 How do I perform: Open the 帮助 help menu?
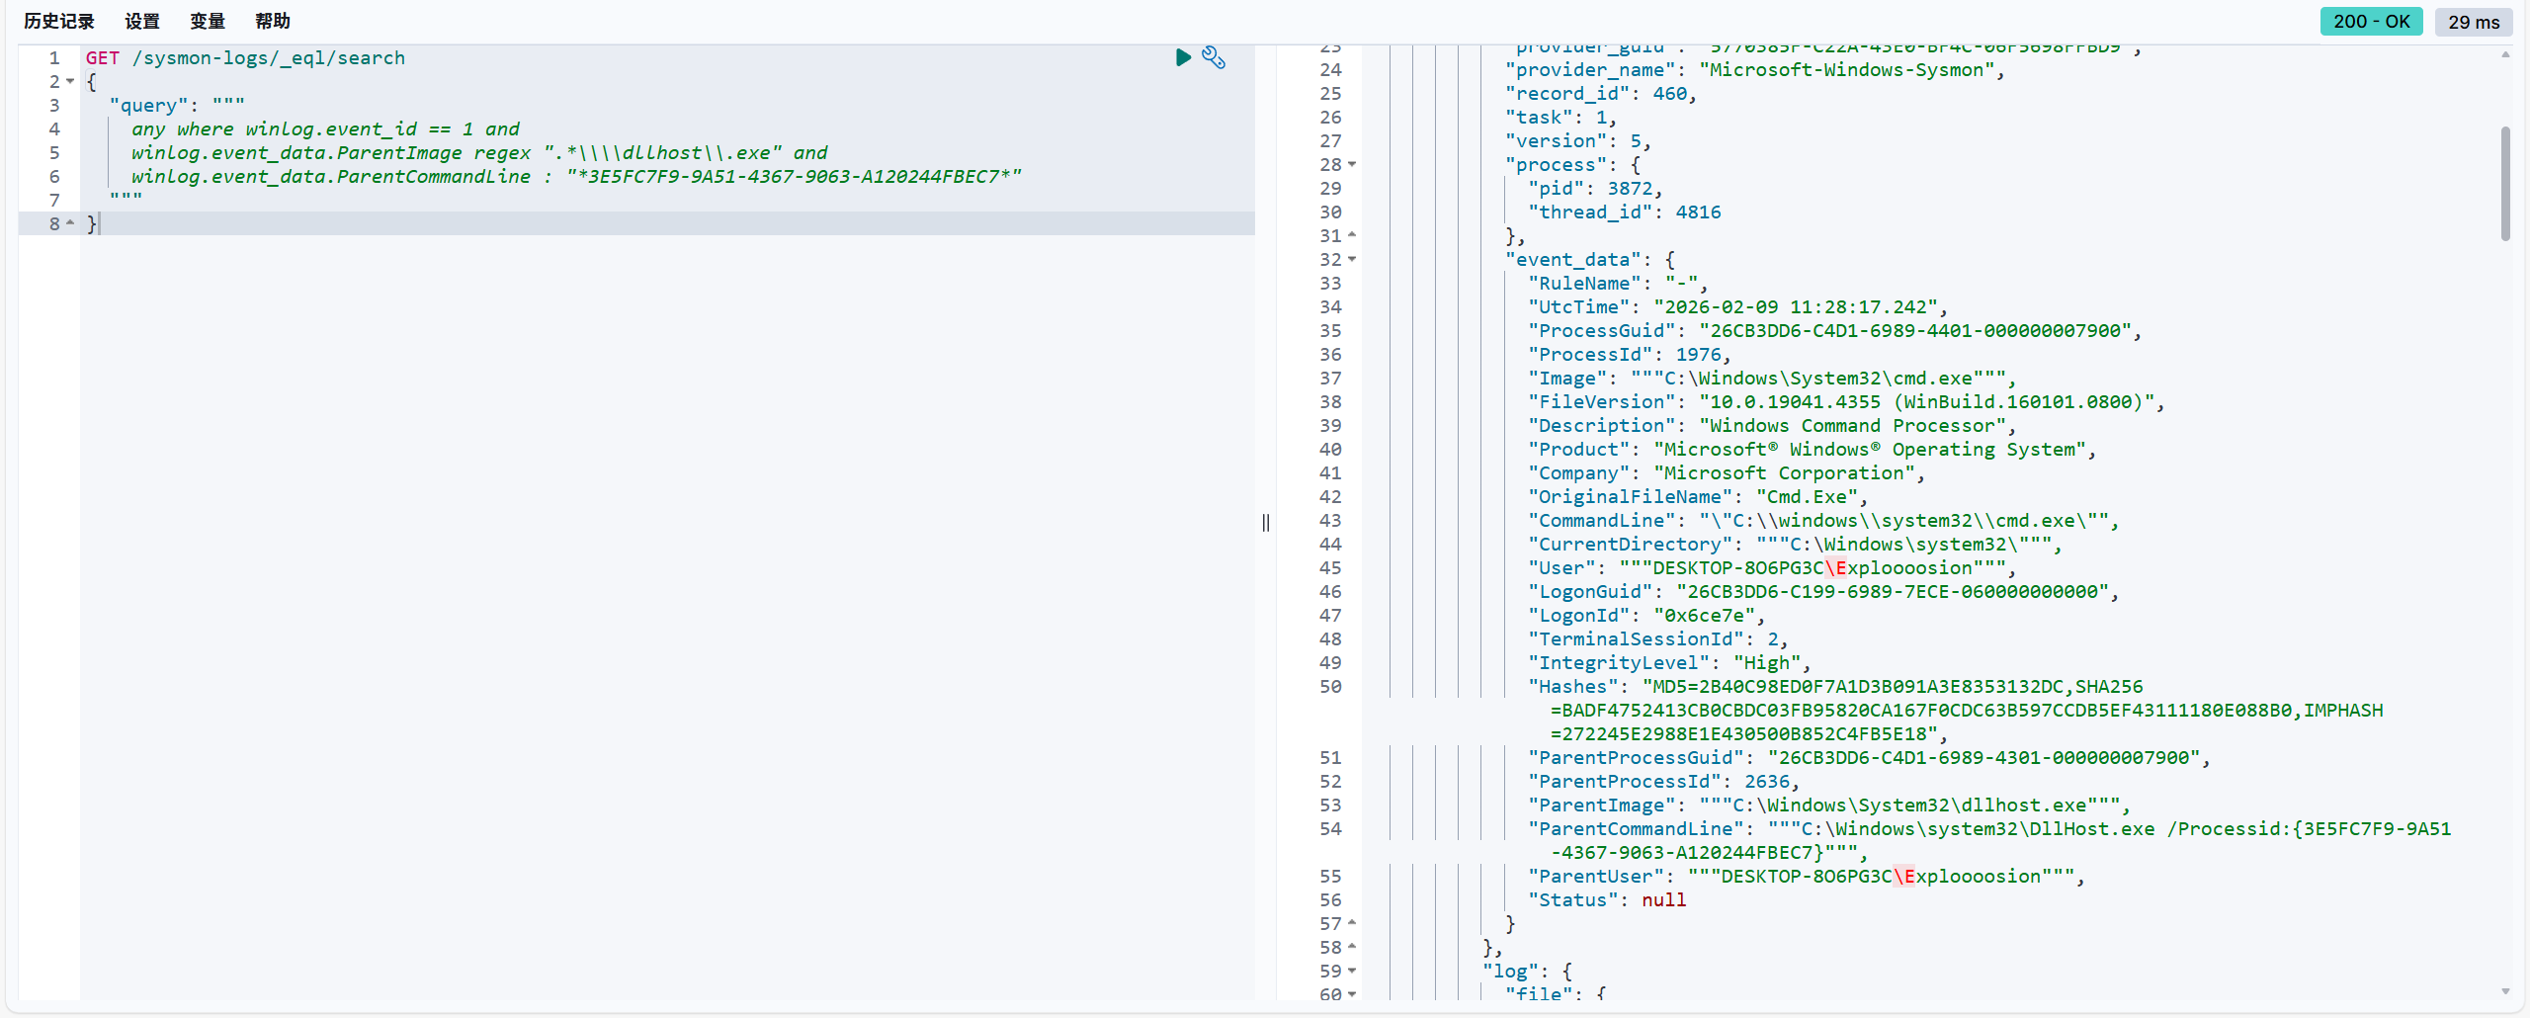tap(273, 22)
